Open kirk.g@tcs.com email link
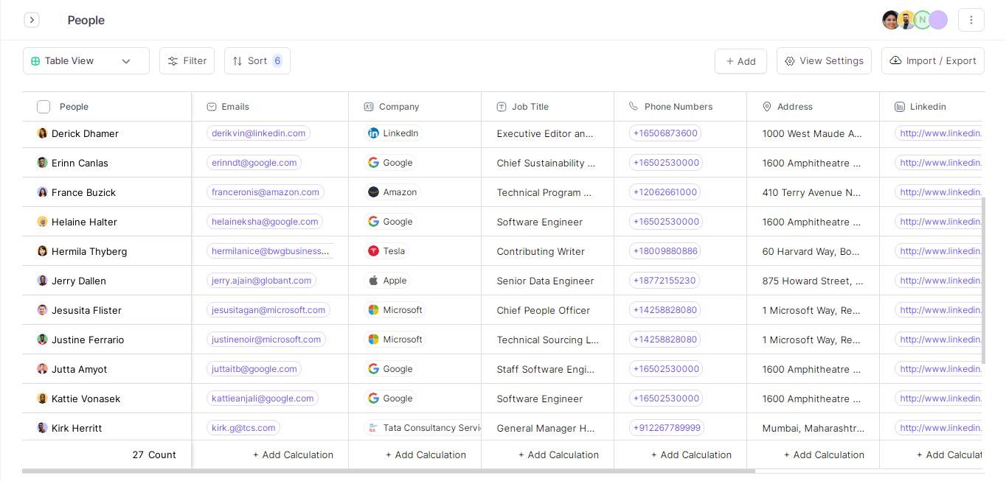Viewport: 1006px width, 481px height. pos(243,427)
